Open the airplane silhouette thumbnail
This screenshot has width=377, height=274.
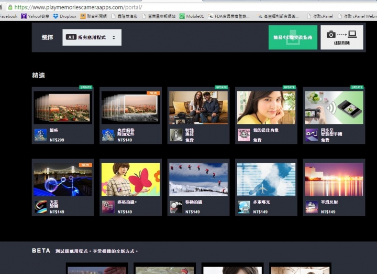[266, 180]
